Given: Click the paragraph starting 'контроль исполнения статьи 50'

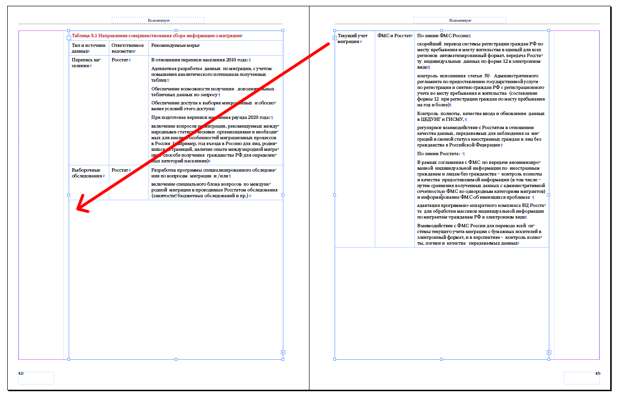Looking at the screenshot, I should tap(481, 90).
